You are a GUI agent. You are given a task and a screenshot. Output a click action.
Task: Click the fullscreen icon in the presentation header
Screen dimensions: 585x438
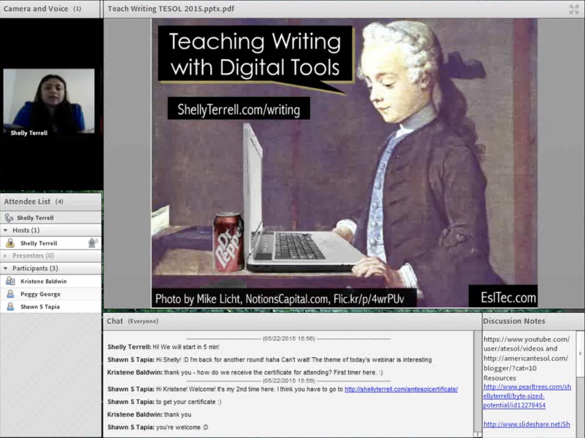coord(574,9)
